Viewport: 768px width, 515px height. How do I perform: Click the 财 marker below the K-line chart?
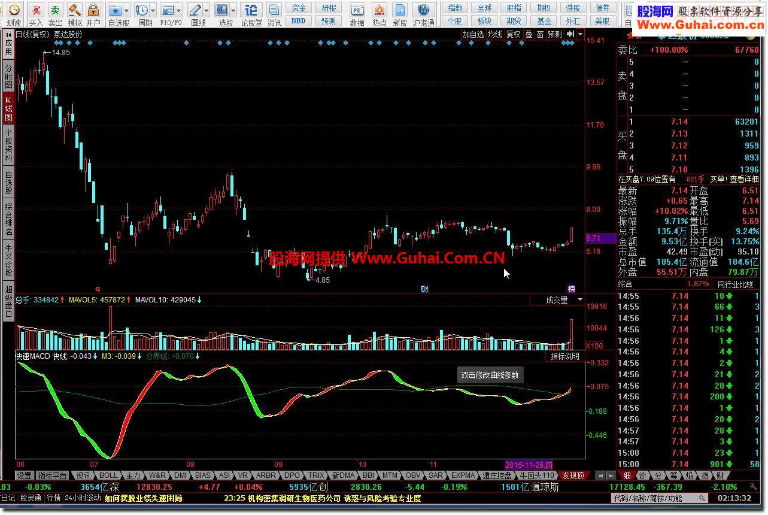pos(424,289)
